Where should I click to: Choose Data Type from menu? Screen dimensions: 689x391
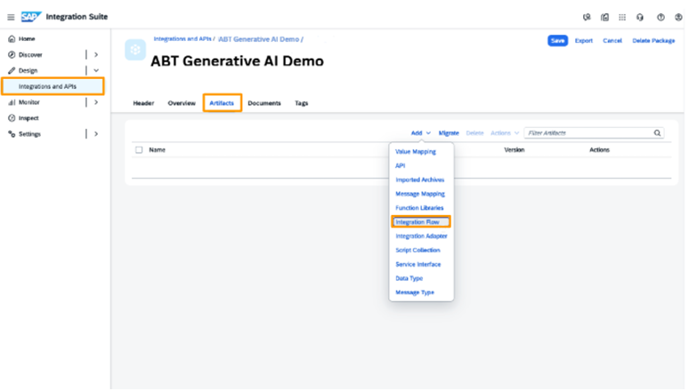click(x=409, y=278)
